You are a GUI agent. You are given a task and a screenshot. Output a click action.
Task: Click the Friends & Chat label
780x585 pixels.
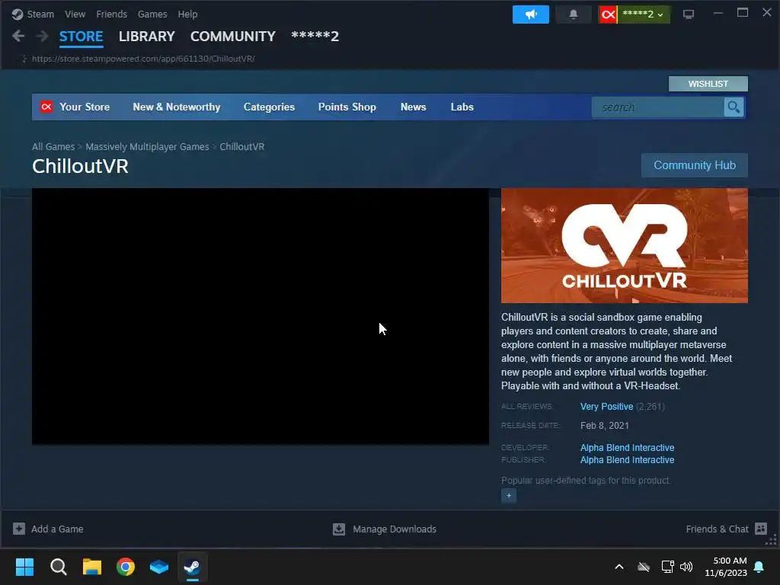717,529
